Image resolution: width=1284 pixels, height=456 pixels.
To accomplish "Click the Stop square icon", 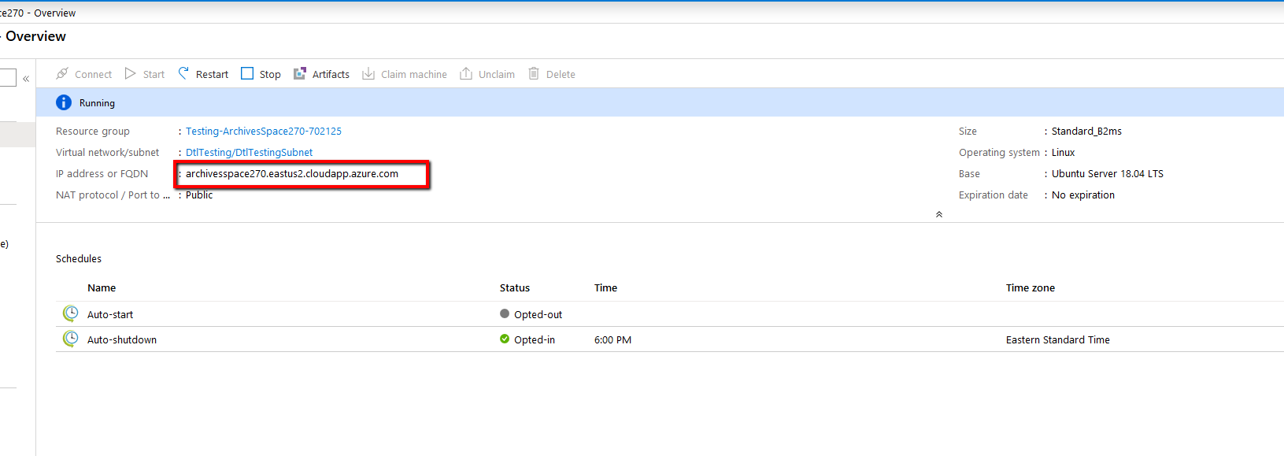I will [x=247, y=74].
